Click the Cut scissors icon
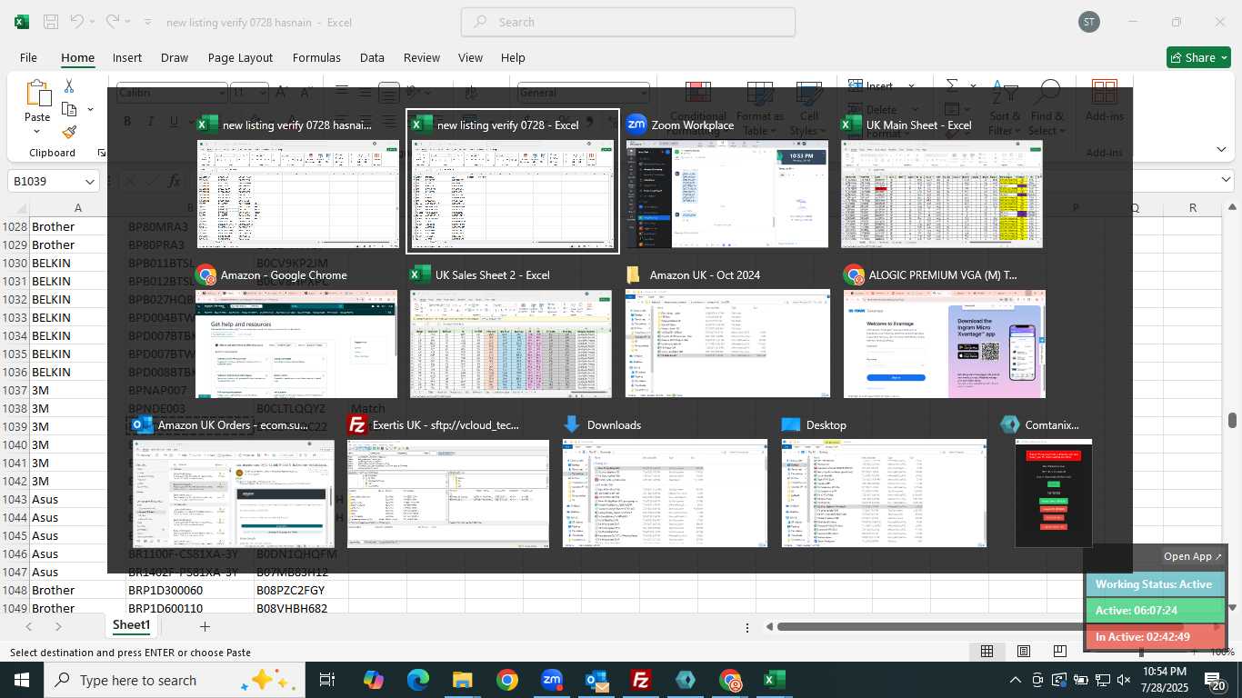1242x698 pixels. (69, 85)
